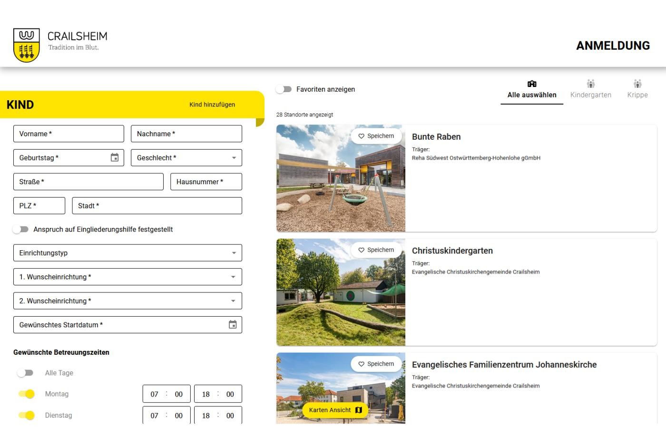Image resolution: width=666 pixels, height=443 pixels.
Task: Disable the Dienstag switch
Action: tap(27, 415)
